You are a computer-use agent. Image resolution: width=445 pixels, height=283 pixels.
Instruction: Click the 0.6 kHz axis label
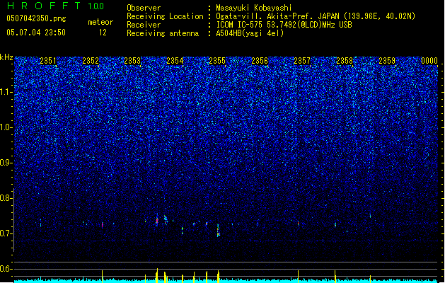[6, 269]
